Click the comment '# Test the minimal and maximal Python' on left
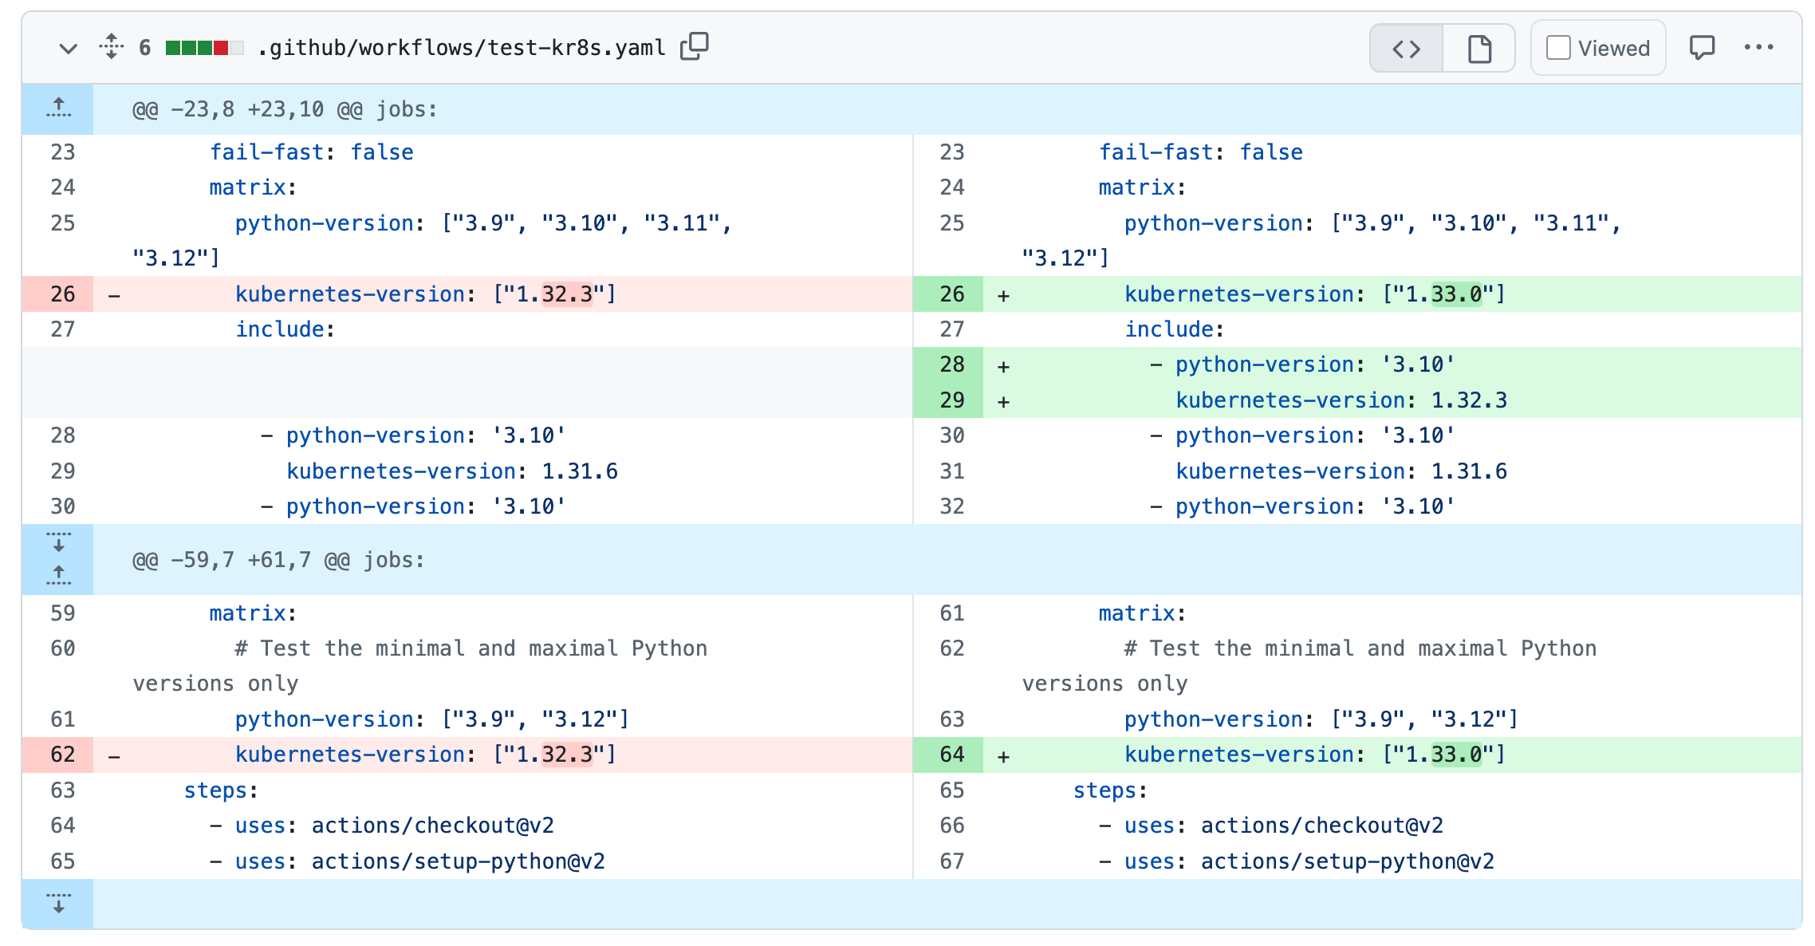This screenshot has width=1815, height=946. point(471,648)
